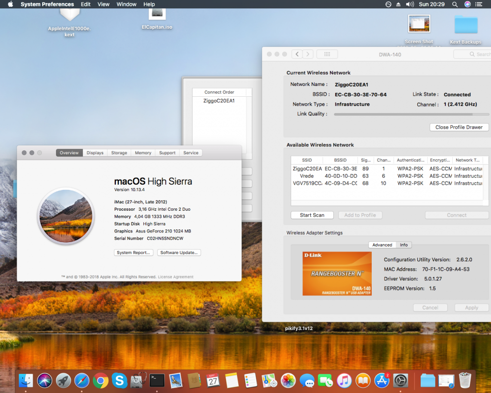Open the Edit menu

(85, 4)
